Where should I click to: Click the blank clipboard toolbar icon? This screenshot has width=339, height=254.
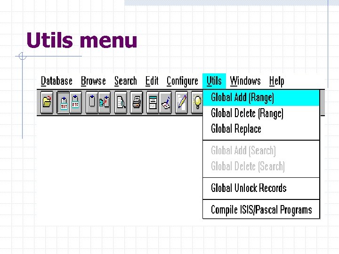coord(92,102)
